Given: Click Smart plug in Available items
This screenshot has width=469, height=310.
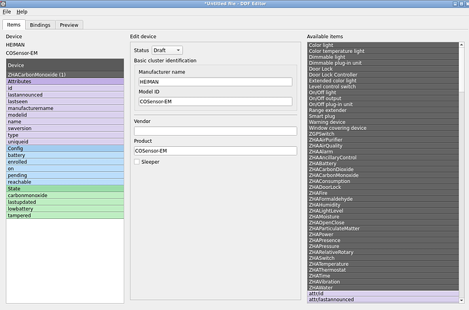Looking at the screenshot, I should coord(383,116).
